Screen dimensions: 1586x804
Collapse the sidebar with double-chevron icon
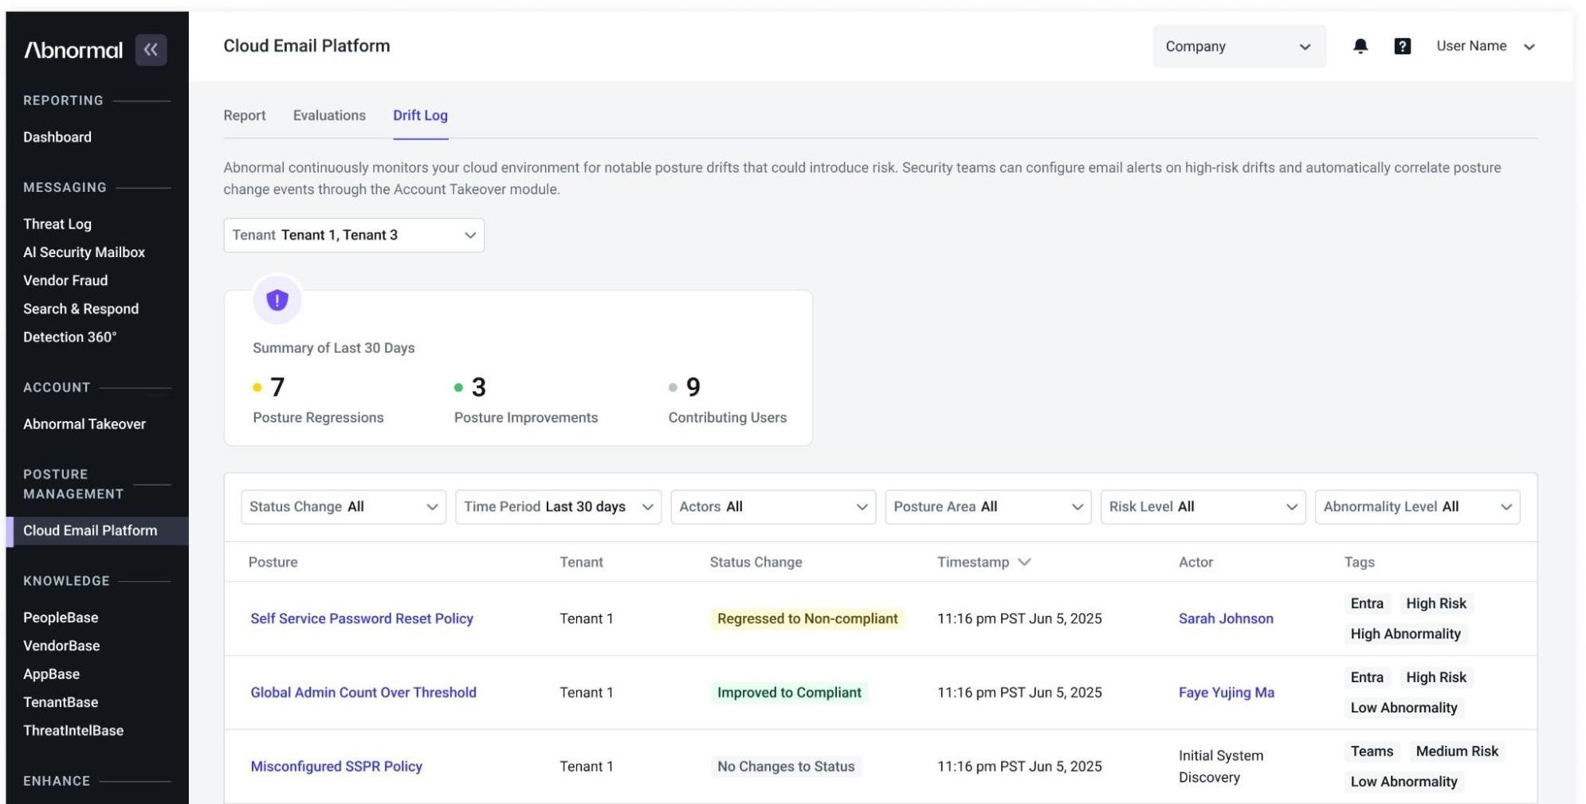[151, 49]
